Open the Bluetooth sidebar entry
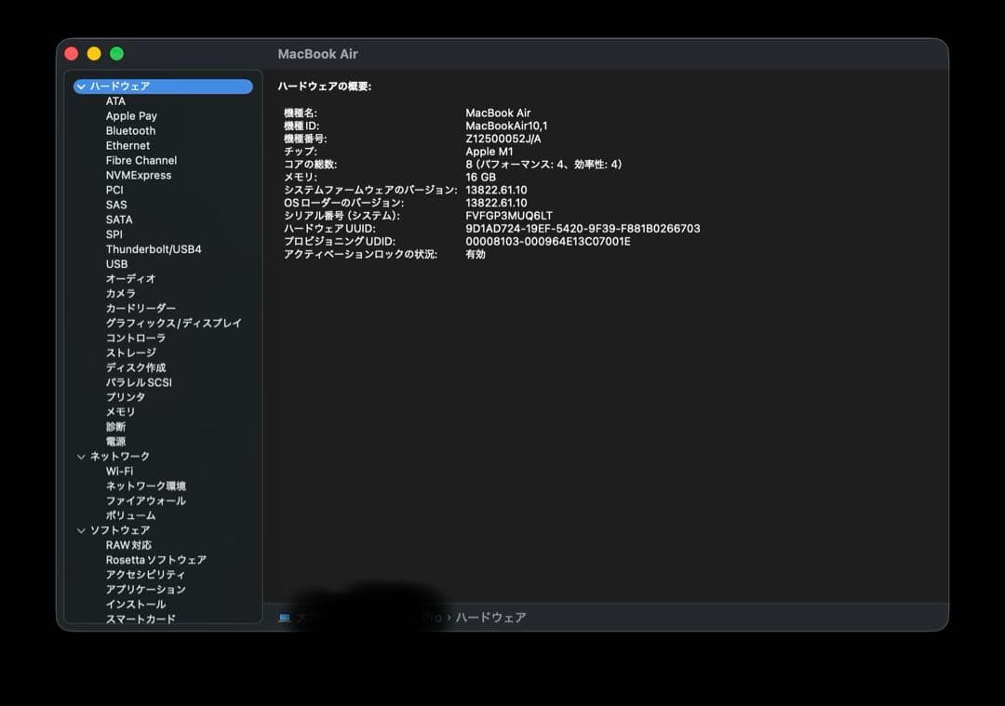The image size is (1005, 706). click(x=131, y=131)
